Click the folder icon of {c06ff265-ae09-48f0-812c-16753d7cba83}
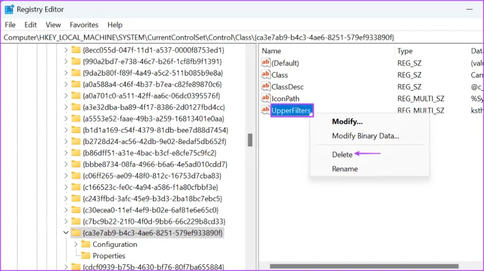This screenshot has width=484, height=271. [76, 175]
